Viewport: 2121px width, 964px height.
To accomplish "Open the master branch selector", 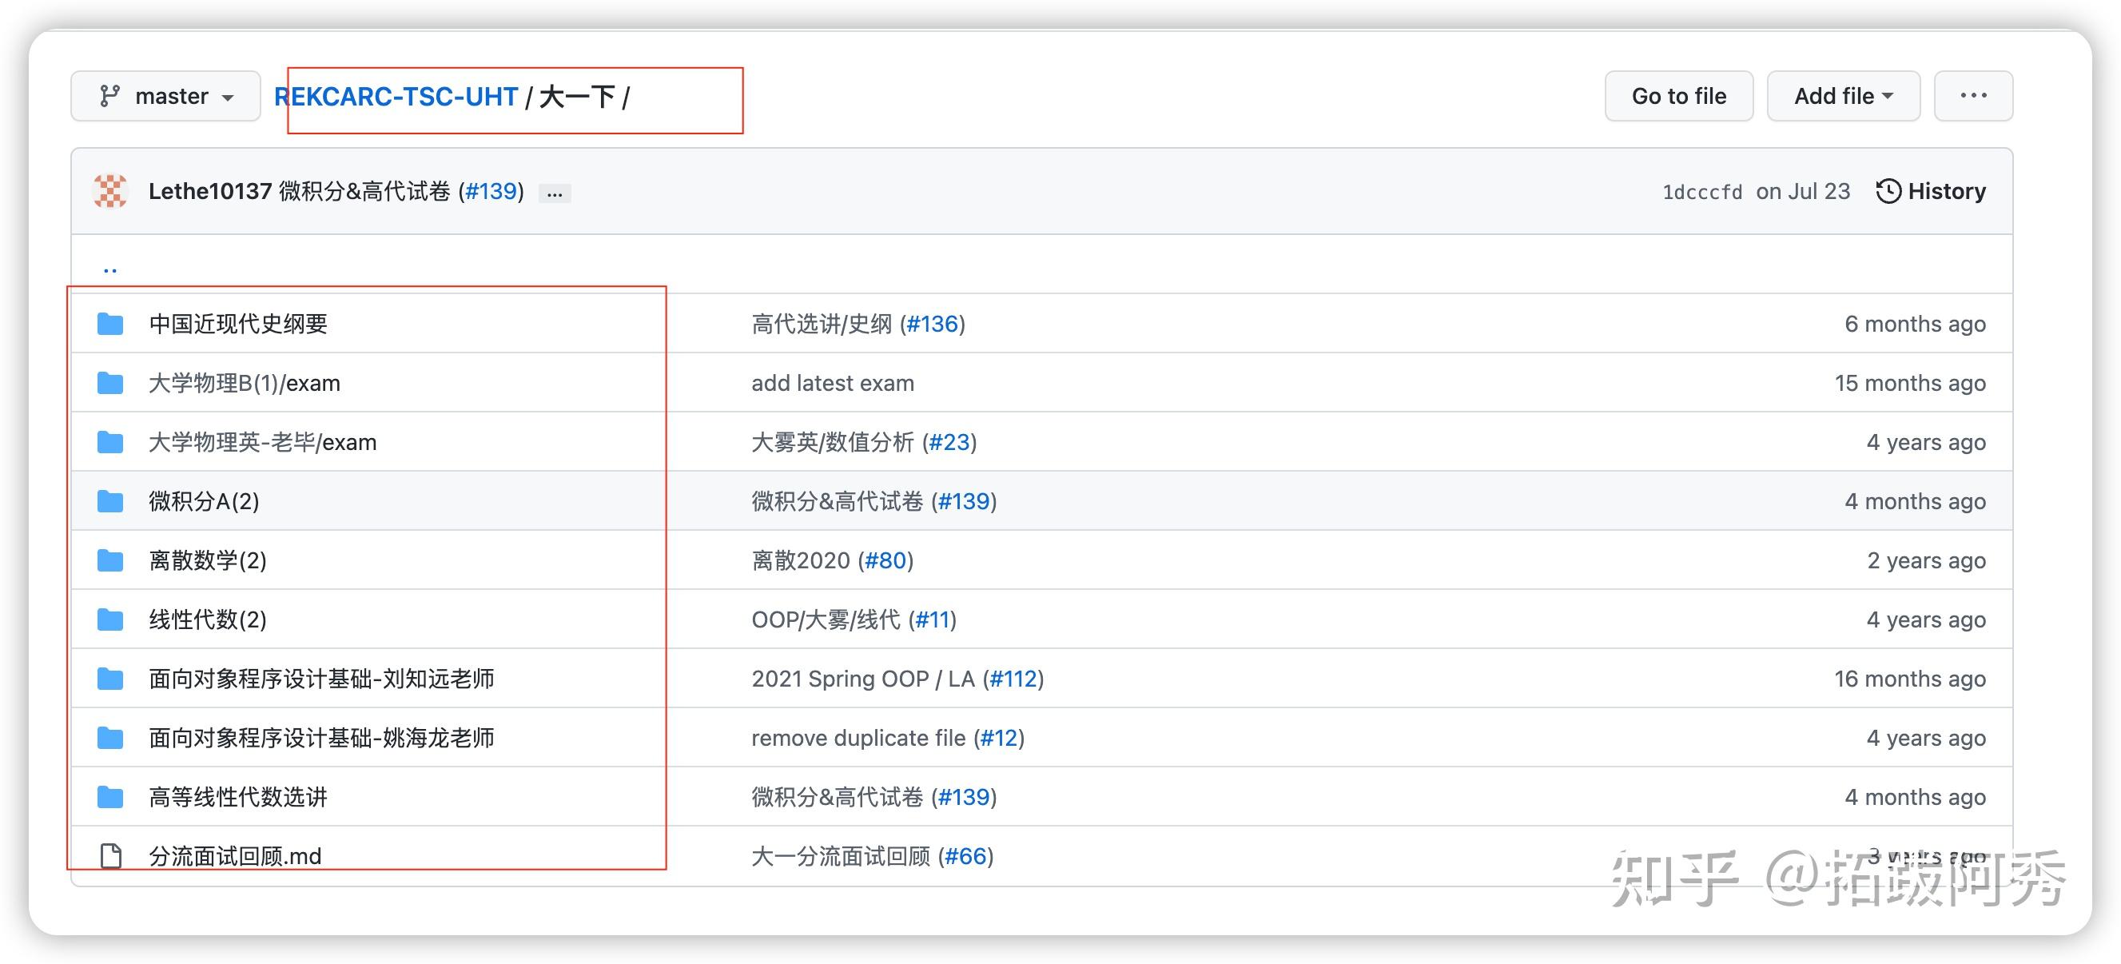I will 172,95.
